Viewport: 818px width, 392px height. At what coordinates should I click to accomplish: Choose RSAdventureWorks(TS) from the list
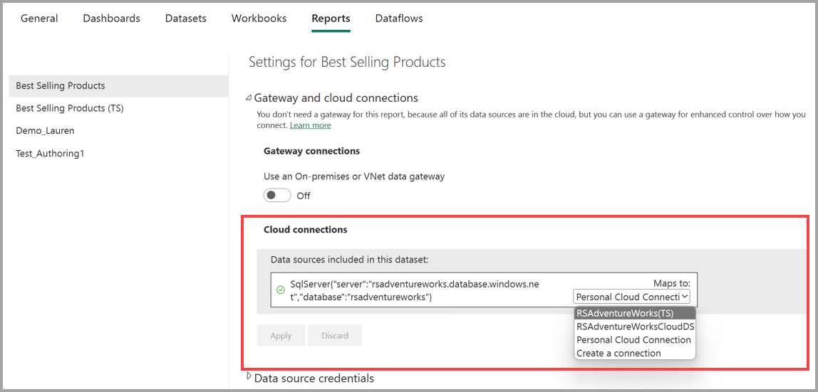pyautogui.click(x=634, y=314)
